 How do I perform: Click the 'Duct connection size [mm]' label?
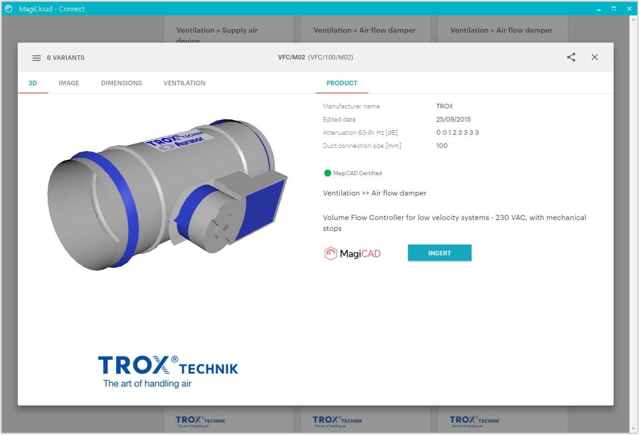coord(362,146)
